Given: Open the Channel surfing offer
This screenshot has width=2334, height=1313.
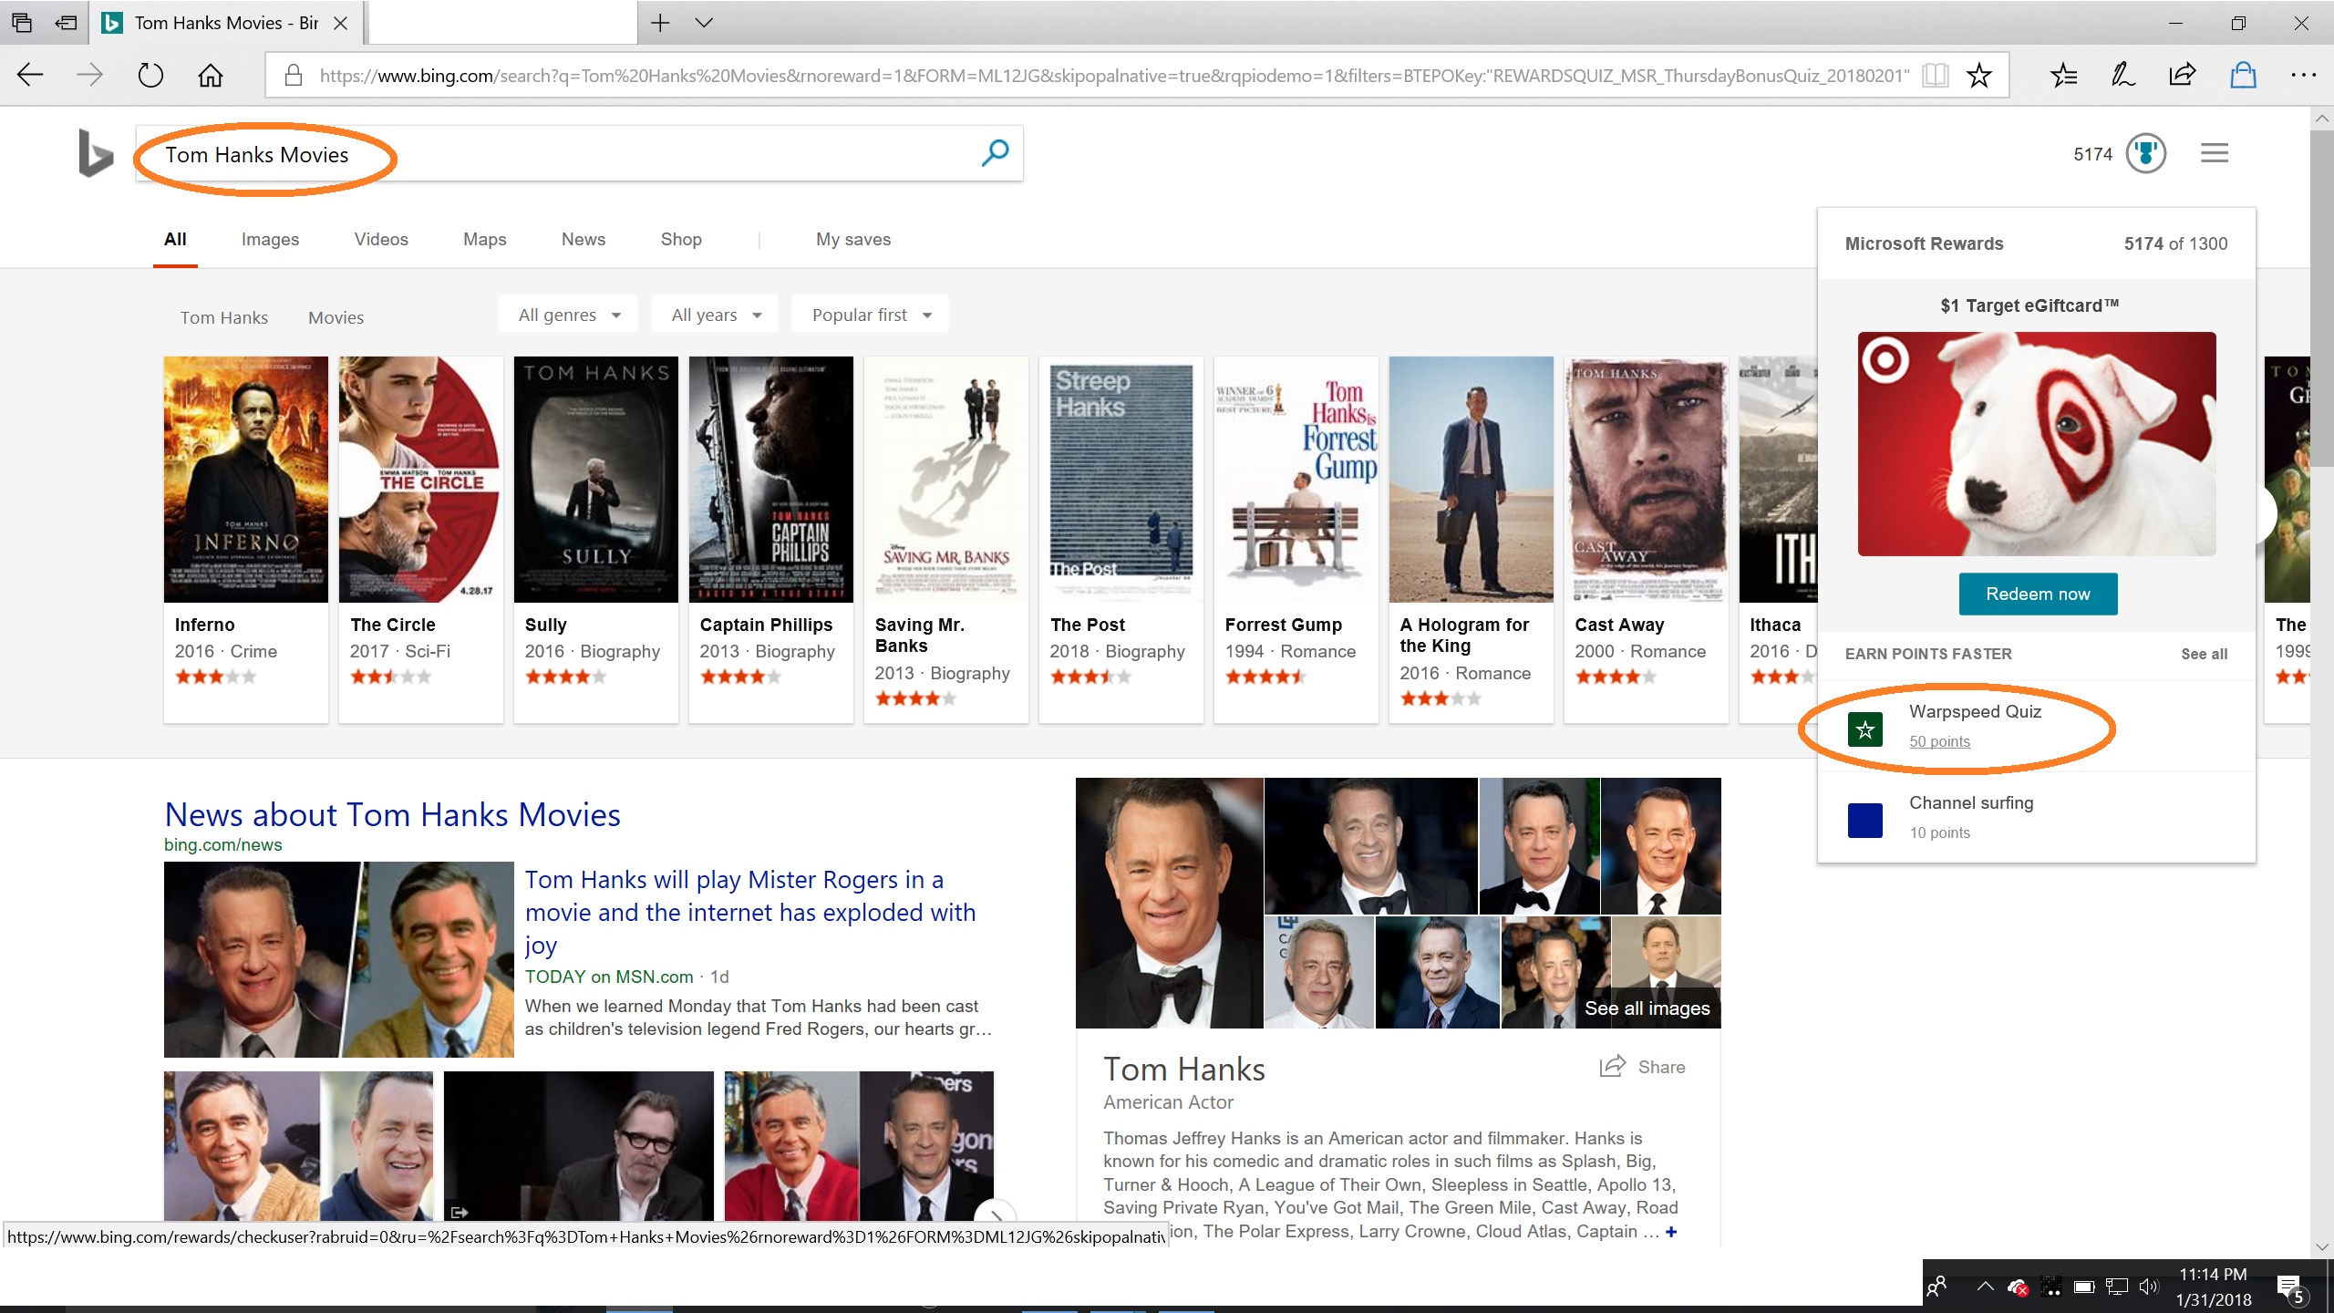Looking at the screenshot, I should pos(2036,818).
